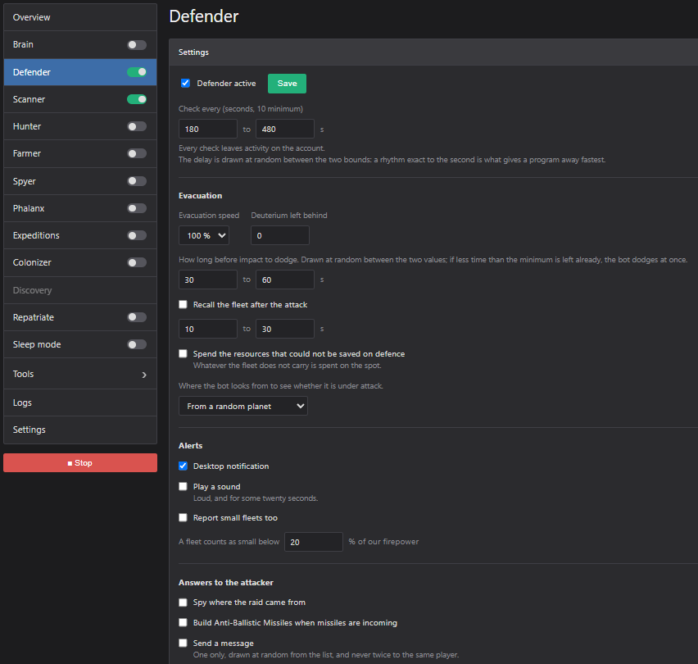Edit the recall delay minimum field 10

[x=208, y=329]
